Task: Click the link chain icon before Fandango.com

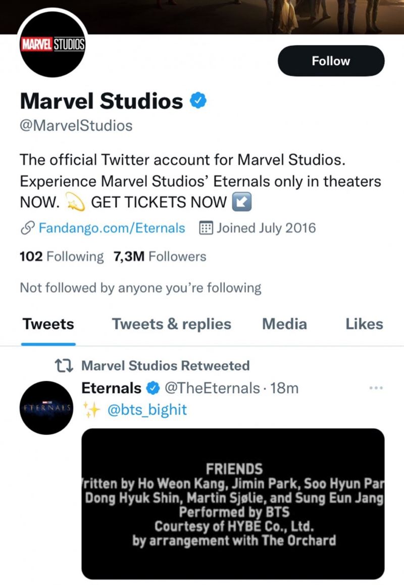Action: point(28,228)
